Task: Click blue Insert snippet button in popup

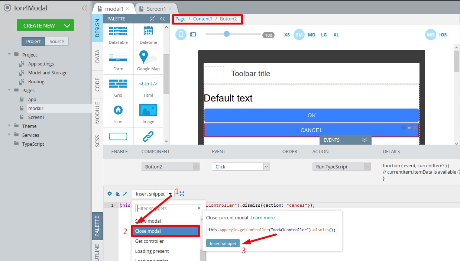Action: pyautogui.click(x=223, y=244)
